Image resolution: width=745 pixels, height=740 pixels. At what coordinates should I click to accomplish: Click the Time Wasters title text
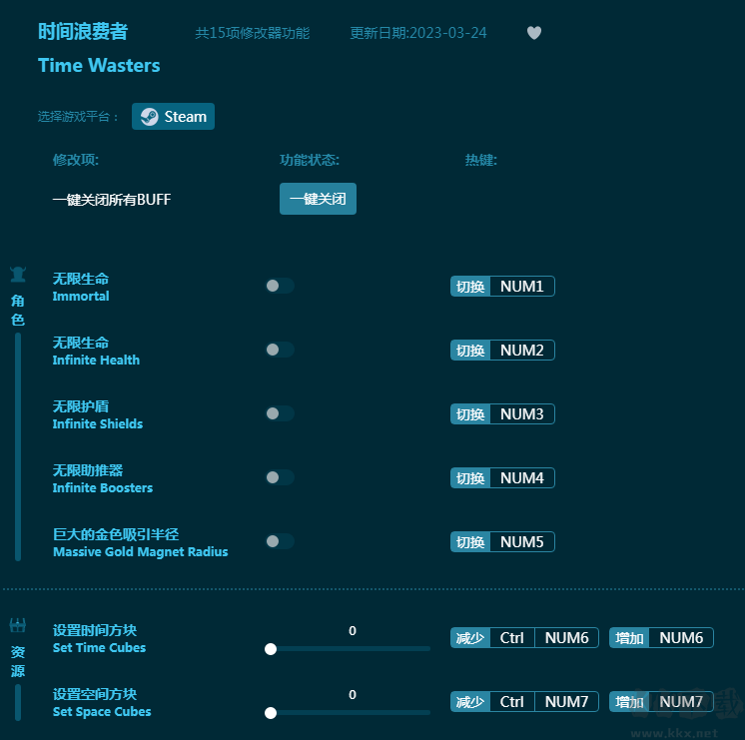tap(99, 65)
